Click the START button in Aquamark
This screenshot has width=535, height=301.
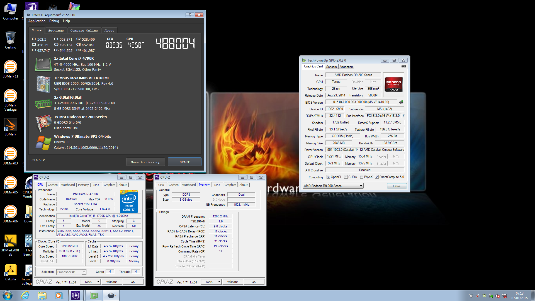tap(184, 162)
